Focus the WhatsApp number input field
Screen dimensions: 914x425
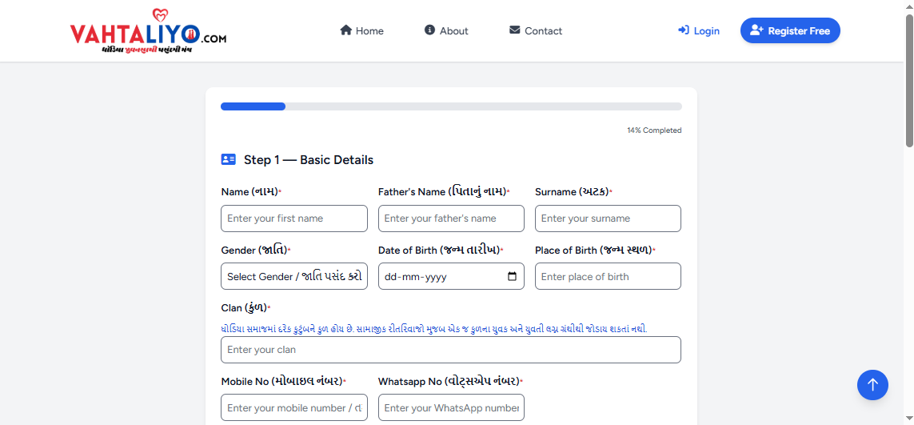451,407
